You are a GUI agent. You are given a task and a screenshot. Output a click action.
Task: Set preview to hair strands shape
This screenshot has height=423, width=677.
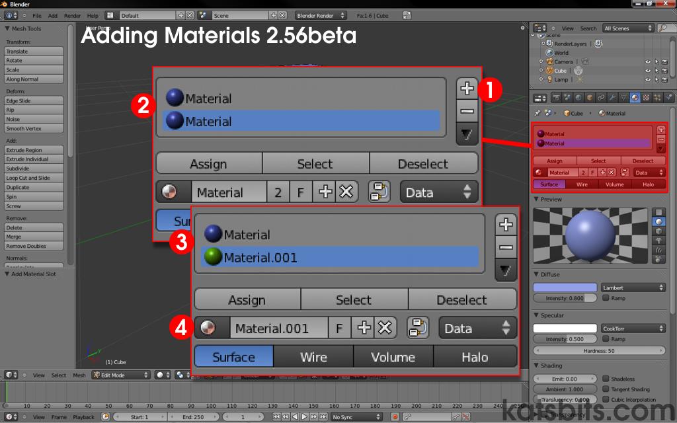[658, 250]
